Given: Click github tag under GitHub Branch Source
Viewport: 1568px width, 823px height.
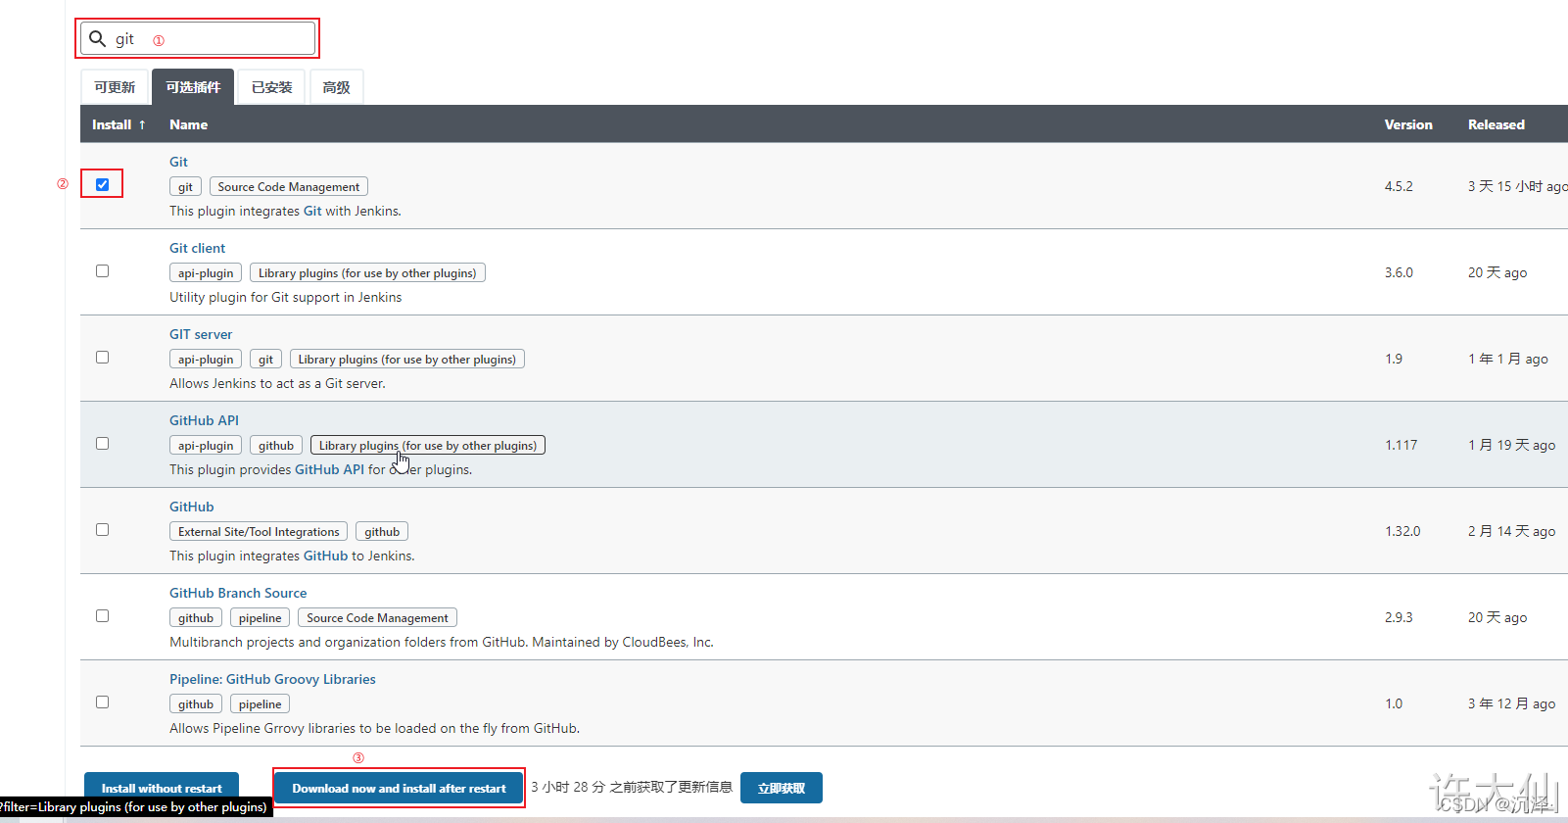Looking at the screenshot, I should (x=196, y=617).
